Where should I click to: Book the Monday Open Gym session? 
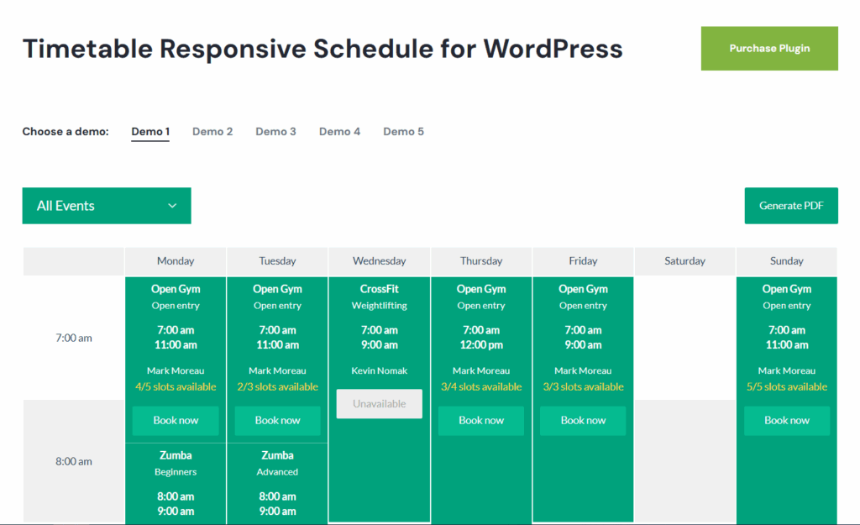click(x=175, y=421)
